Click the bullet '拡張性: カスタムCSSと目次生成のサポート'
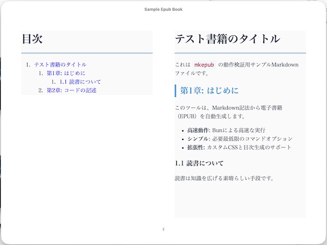 (x=239, y=148)
